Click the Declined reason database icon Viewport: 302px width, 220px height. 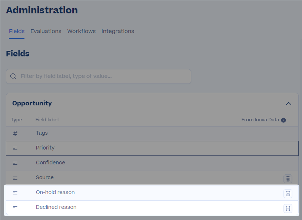(x=288, y=208)
